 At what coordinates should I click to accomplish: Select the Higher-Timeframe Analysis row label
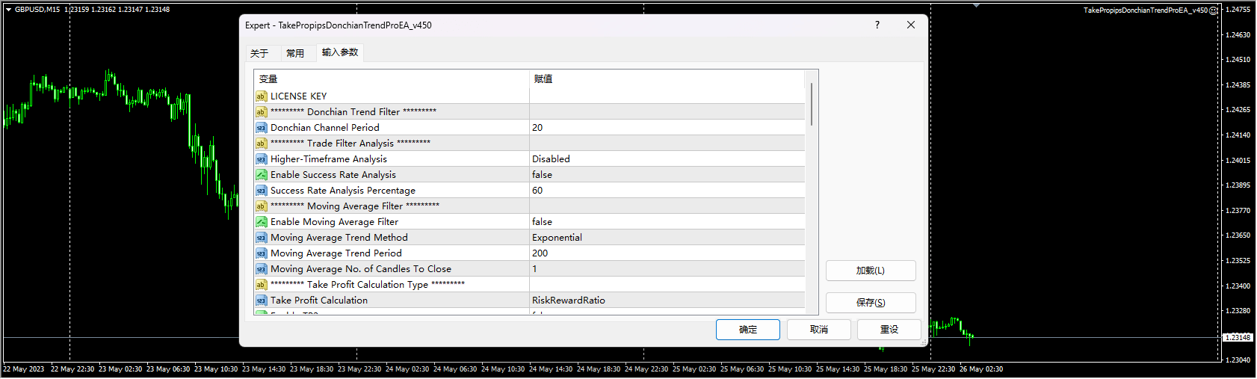(x=329, y=158)
